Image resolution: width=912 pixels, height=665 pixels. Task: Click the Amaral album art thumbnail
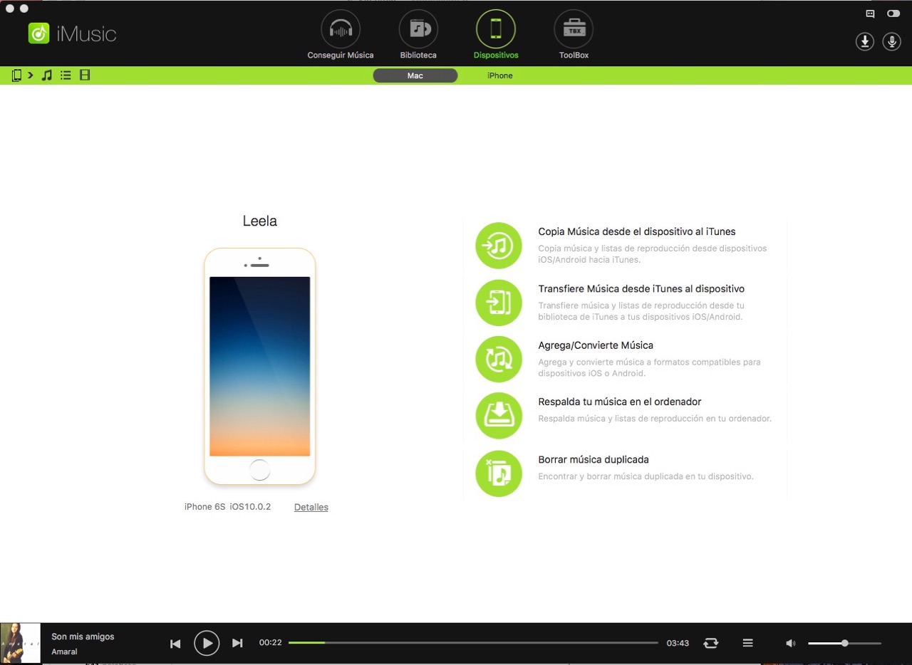(21, 644)
